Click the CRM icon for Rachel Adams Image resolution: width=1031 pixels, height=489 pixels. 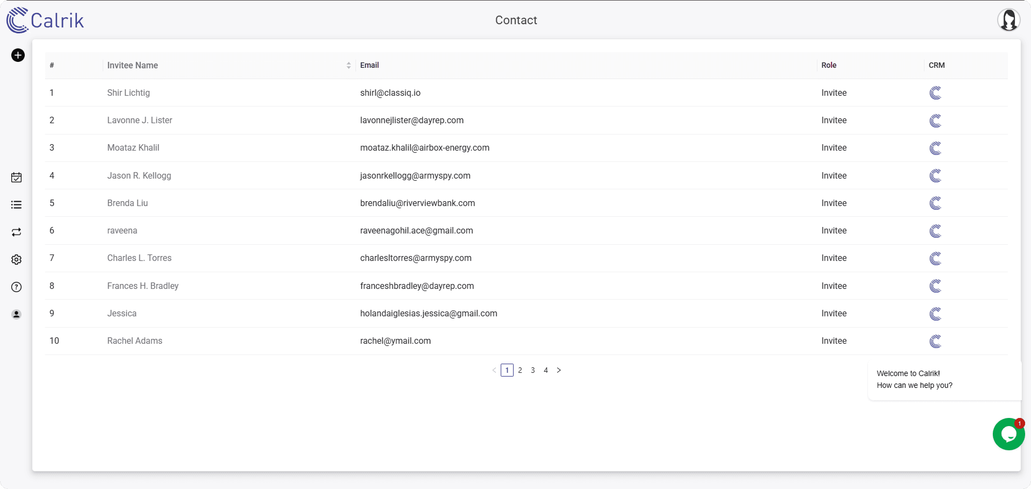pyautogui.click(x=935, y=341)
